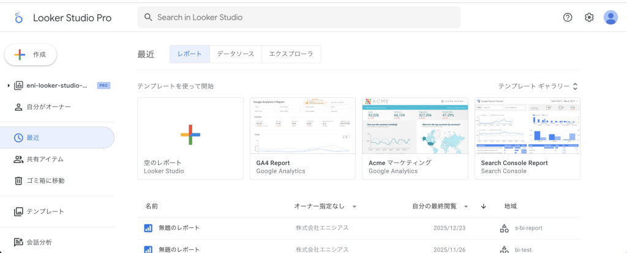
Task: Click the 地域 column header
Action: click(x=511, y=207)
